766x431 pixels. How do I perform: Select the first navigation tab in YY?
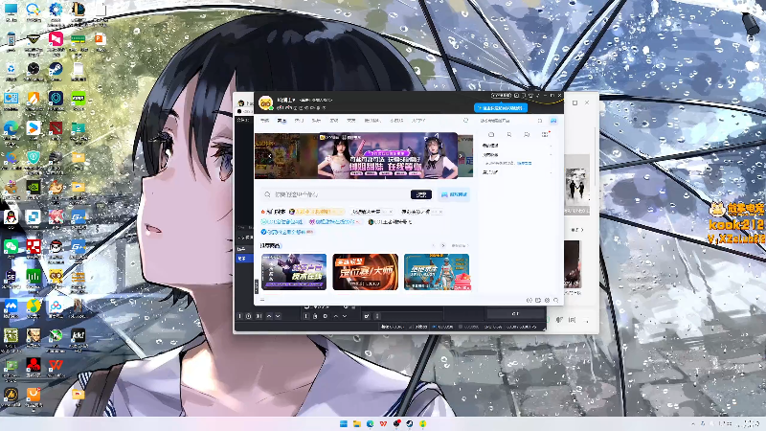coord(265,121)
